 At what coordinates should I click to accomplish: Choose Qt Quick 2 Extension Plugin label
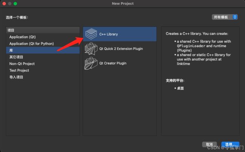pyautogui.click(x=121, y=49)
